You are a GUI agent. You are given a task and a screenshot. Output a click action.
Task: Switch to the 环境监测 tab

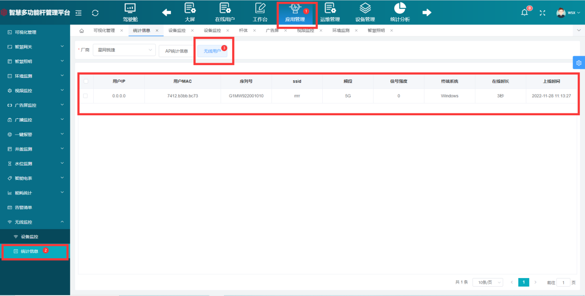(x=341, y=30)
